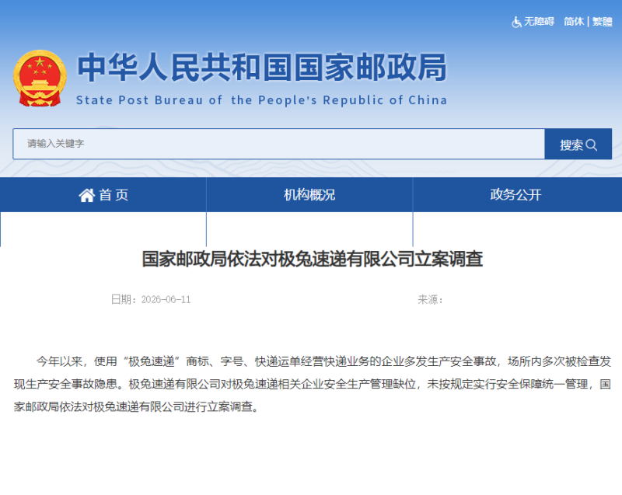The image size is (622, 495).
Task: Click the 来源 source label
Action: pyautogui.click(x=430, y=300)
